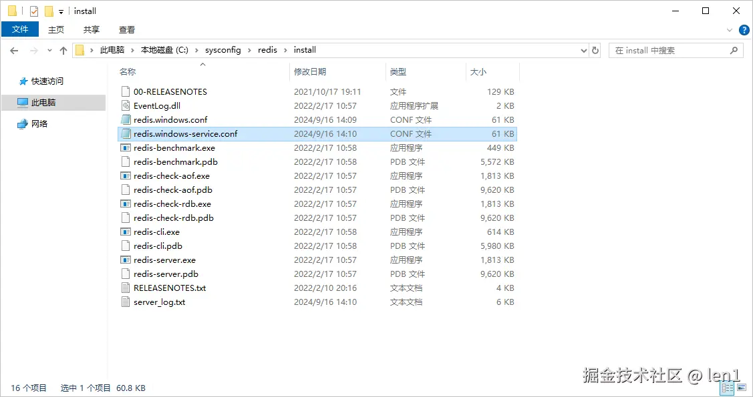
Task: Go up one folder level
Action: (63, 50)
